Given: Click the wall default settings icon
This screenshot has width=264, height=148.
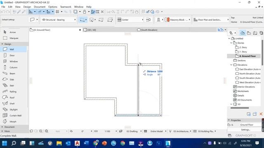Looking at the screenshot, I should (x=32, y=20).
